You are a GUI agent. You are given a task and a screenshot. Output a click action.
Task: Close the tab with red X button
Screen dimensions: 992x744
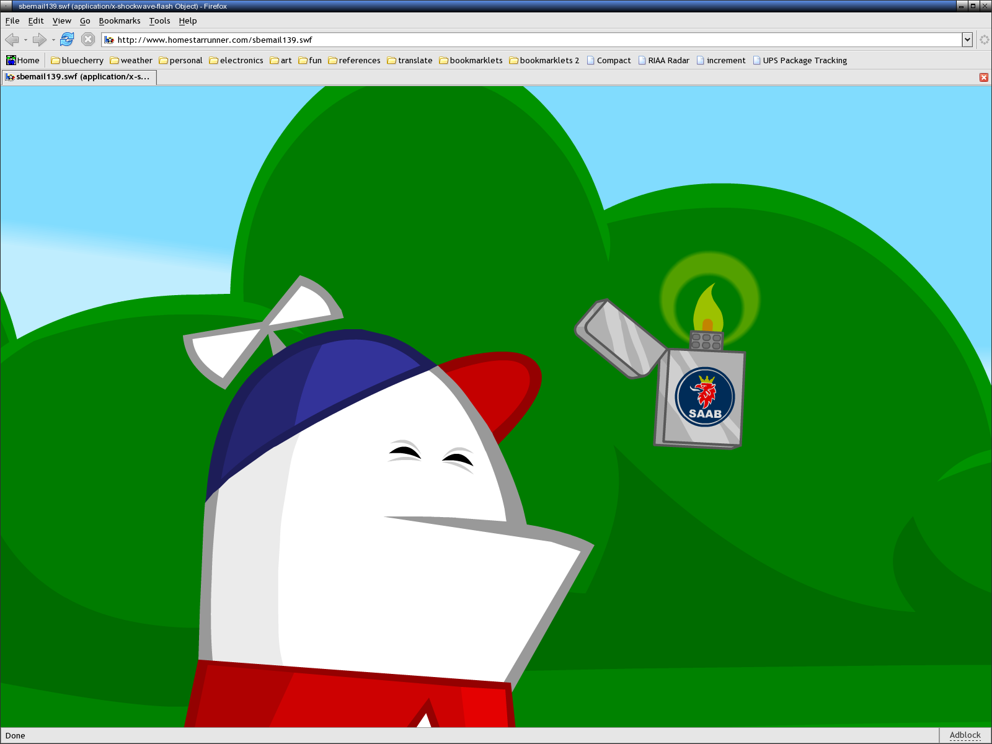(x=984, y=77)
